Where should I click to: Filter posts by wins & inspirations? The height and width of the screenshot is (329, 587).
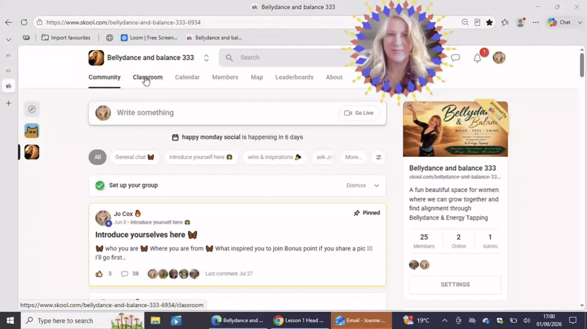pyautogui.click(x=275, y=157)
